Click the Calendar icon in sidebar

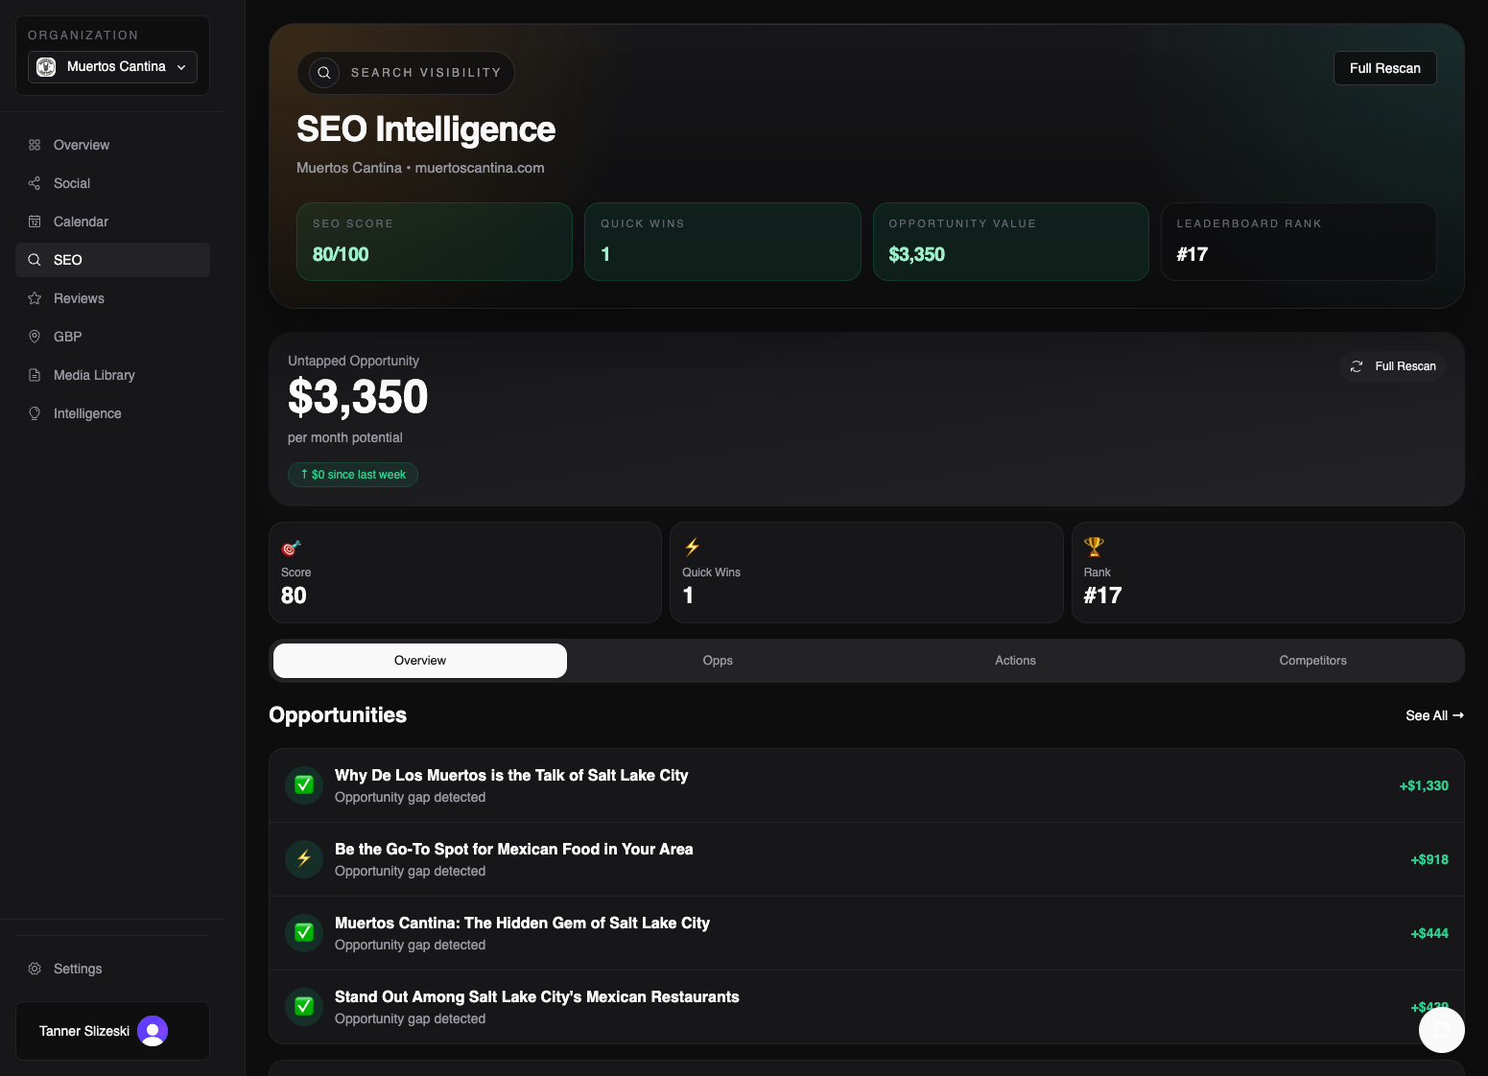click(35, 222)
